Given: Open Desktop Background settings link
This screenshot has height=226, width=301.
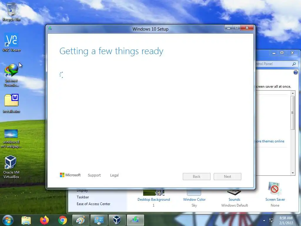Looking at the screenshot, I should (x=154, y=200).
